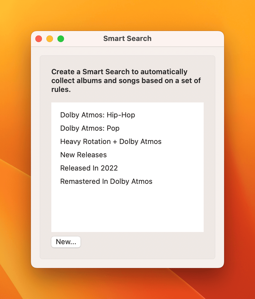The height and width of the screenshot is (299, 255).
Task: Close the Smart Search window
Action: pos(39,39)
